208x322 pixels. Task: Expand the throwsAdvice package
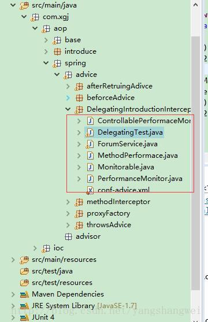[68, 225]
